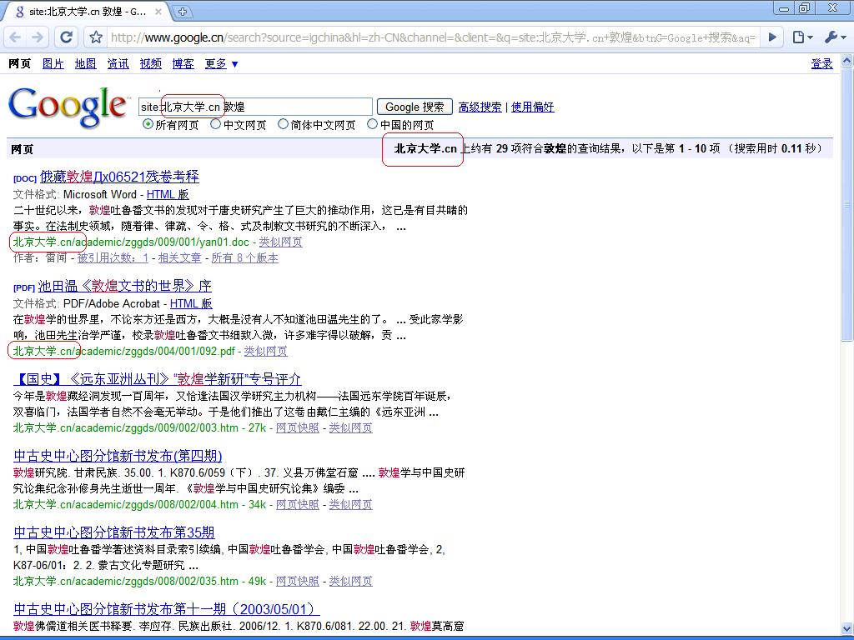
Task: Open result 俄藏敦煌Дx06521残卷考释
Action: pyautogui.click(x=119, y=177)
